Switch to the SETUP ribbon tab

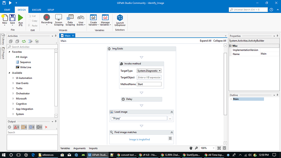pyautogui.click(x=51, y=10)
